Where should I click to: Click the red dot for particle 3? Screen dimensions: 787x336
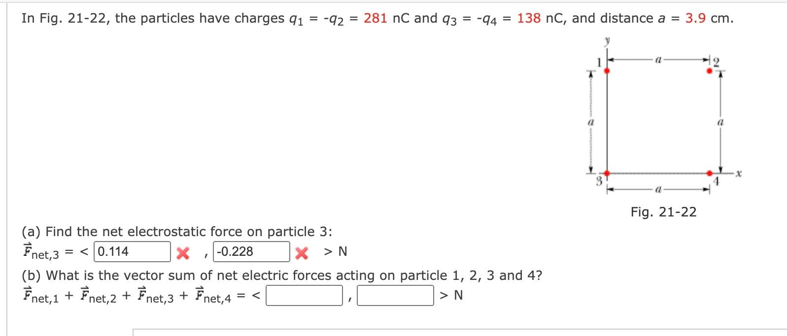(607, 173)
